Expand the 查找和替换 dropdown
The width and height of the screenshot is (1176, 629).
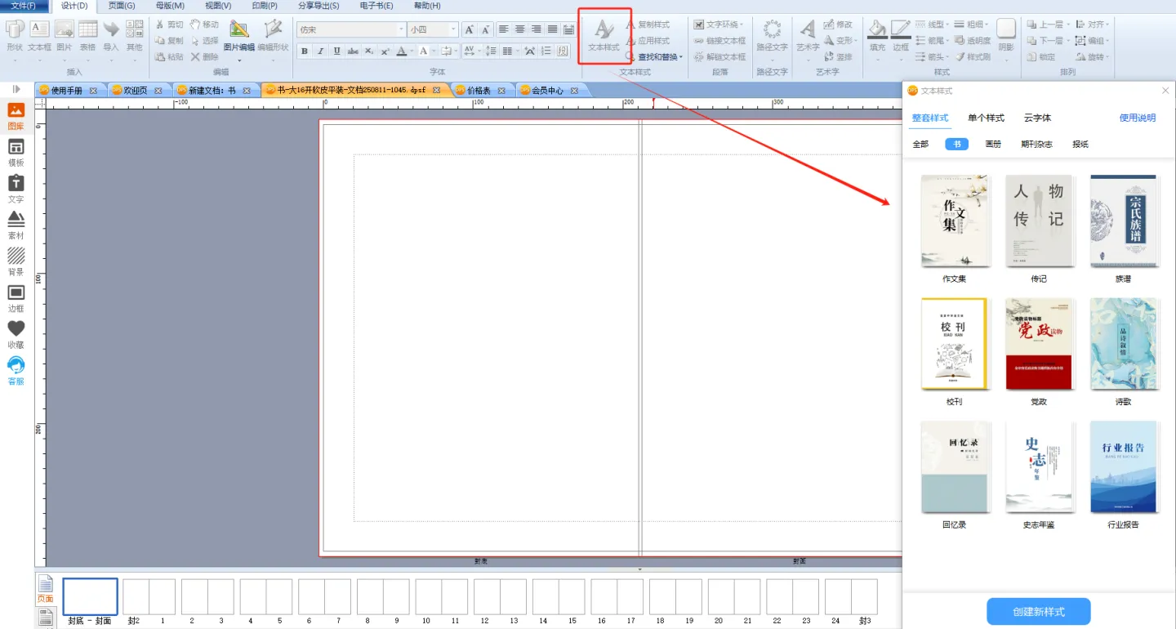point(681,57)
